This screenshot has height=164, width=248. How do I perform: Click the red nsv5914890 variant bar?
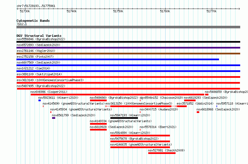coord(140,136)
